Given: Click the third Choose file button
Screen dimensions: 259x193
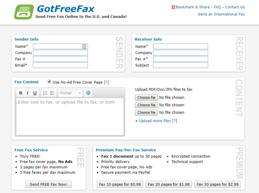Looking at the screenshot, I should [x=147, y=112].
